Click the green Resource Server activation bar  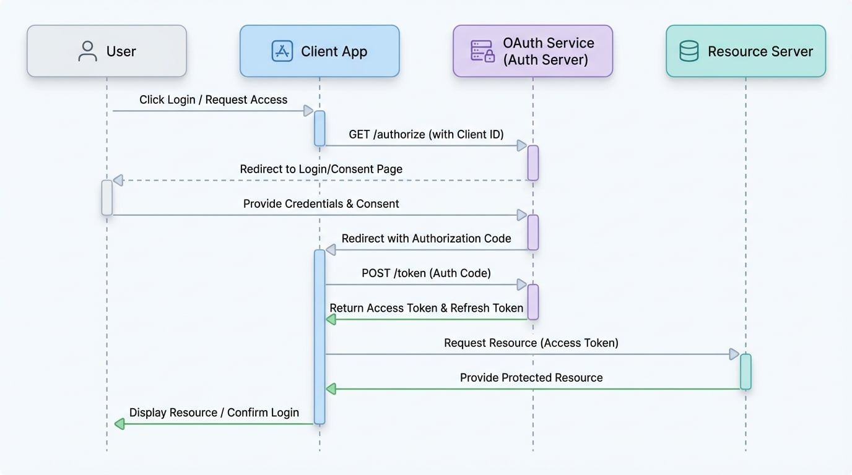click(745, 371)
